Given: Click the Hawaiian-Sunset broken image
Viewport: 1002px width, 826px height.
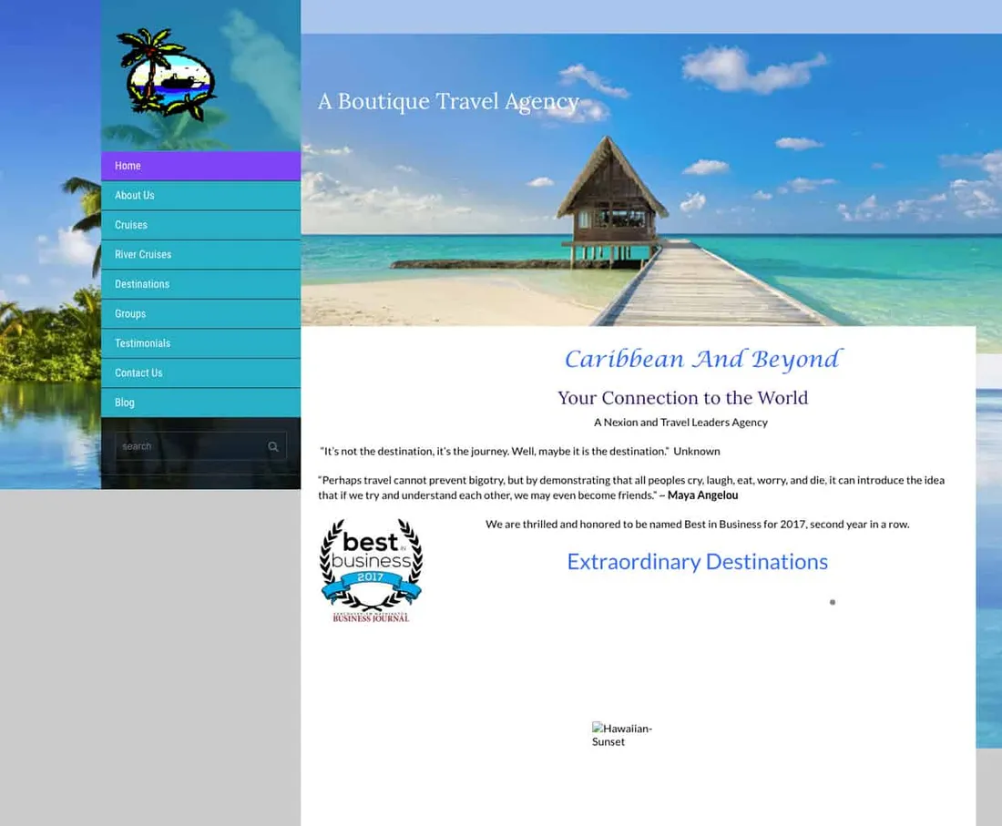Looking at the screenshot, I should 622,735.
